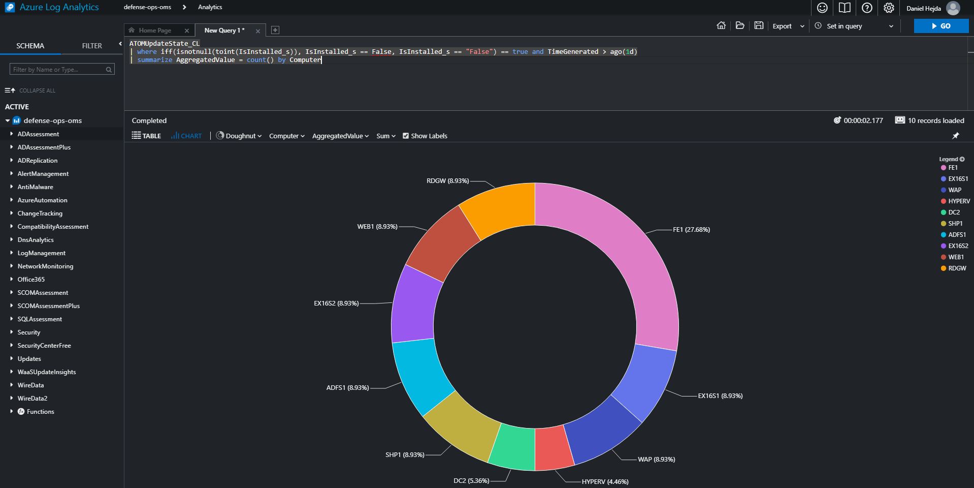Click the FE1 legend color swatch
This screenshot has width=974, height=488.
(944, 168)
